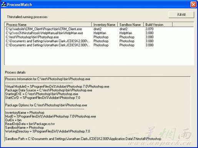Click the InventoryName = Photoshop line

pos(25,113)
